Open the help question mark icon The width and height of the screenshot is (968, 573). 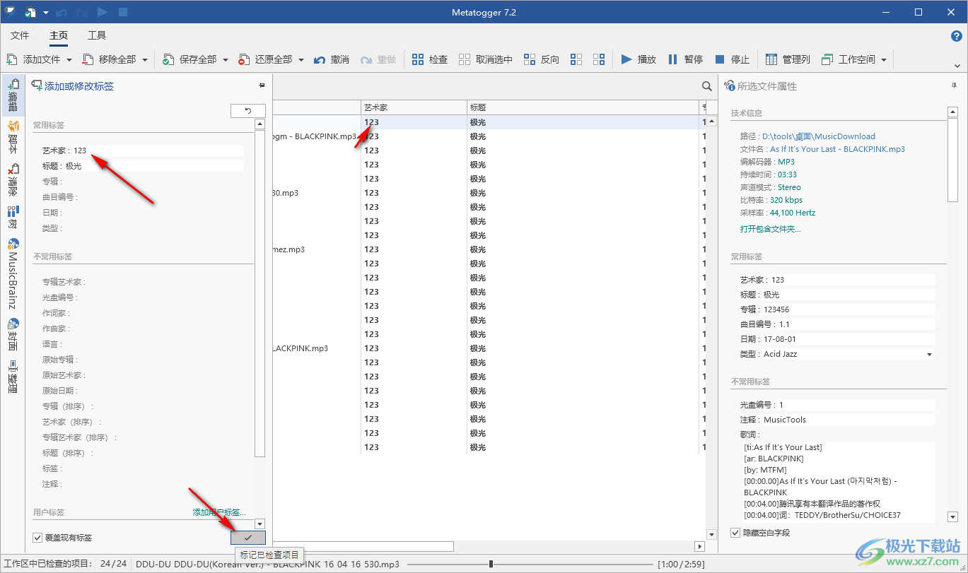pyautogui.click(x=956, y=36)
